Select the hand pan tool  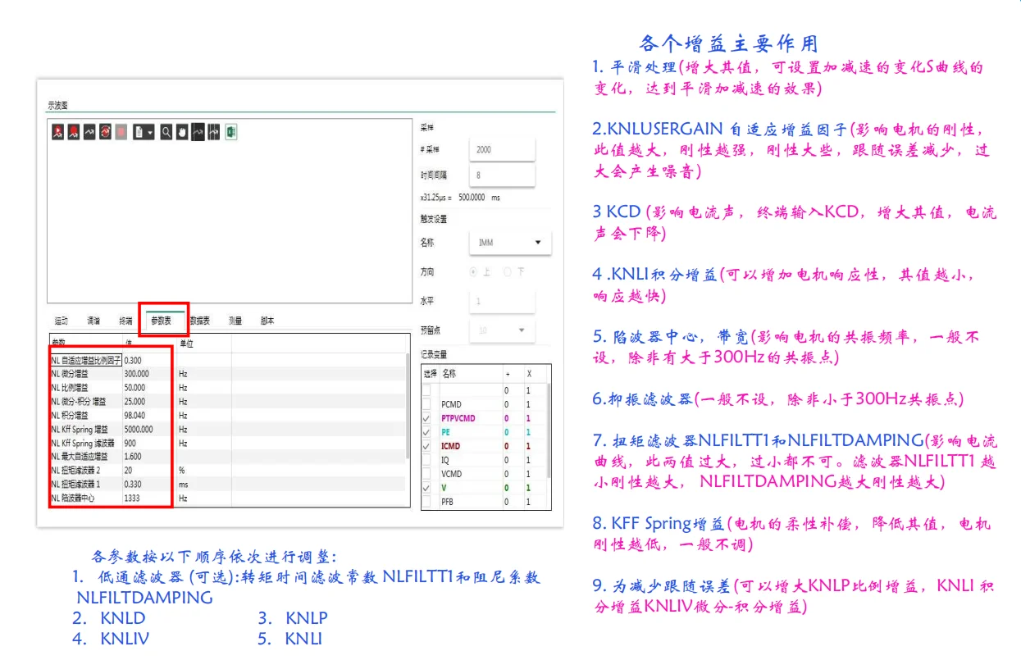[182, 131]
